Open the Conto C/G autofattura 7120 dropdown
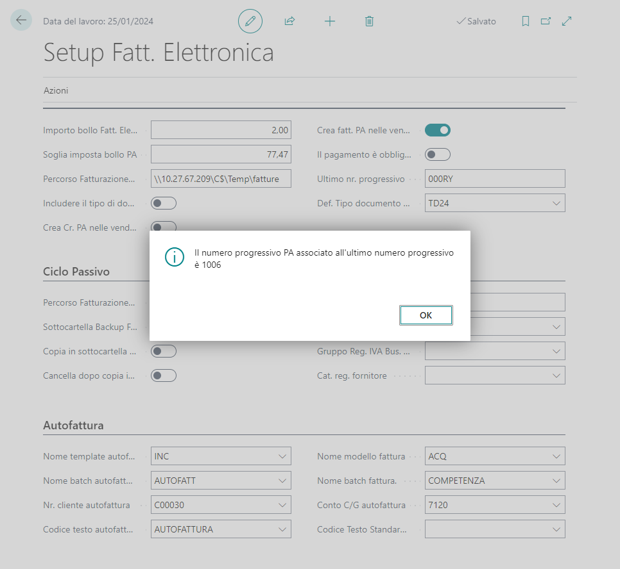The width and height of the screenshot is (620, 569). 556,505
